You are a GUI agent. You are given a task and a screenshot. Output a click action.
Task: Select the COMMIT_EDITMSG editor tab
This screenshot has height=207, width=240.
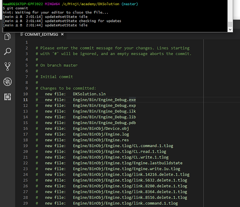[41, 34]
